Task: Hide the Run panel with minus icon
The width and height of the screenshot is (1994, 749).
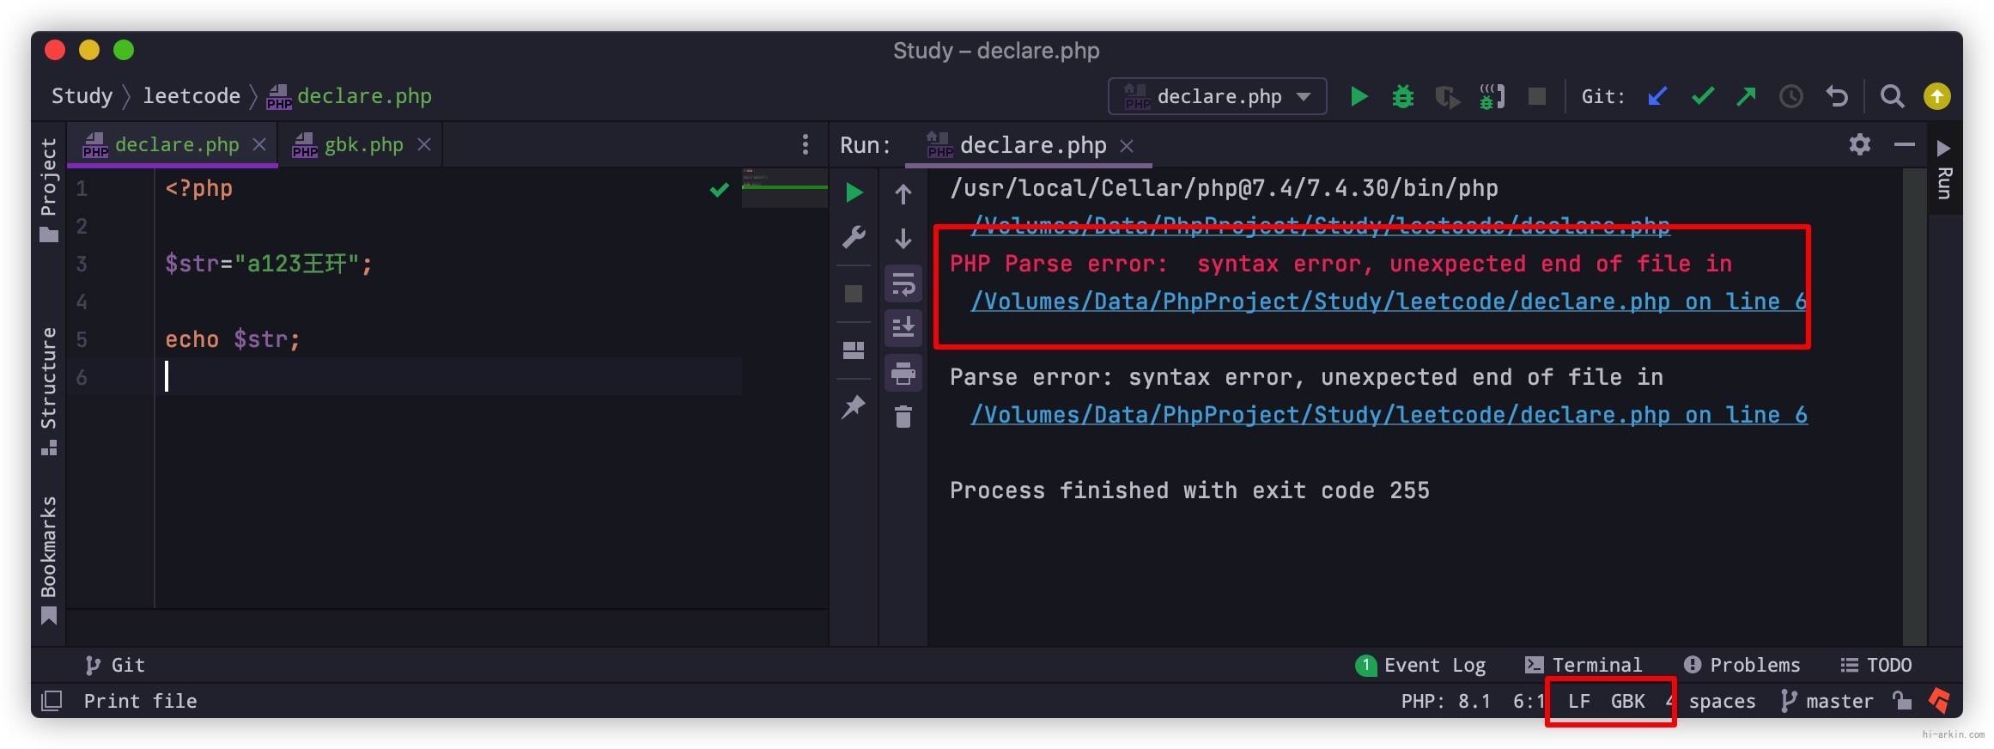Action: pos(1904,144)
